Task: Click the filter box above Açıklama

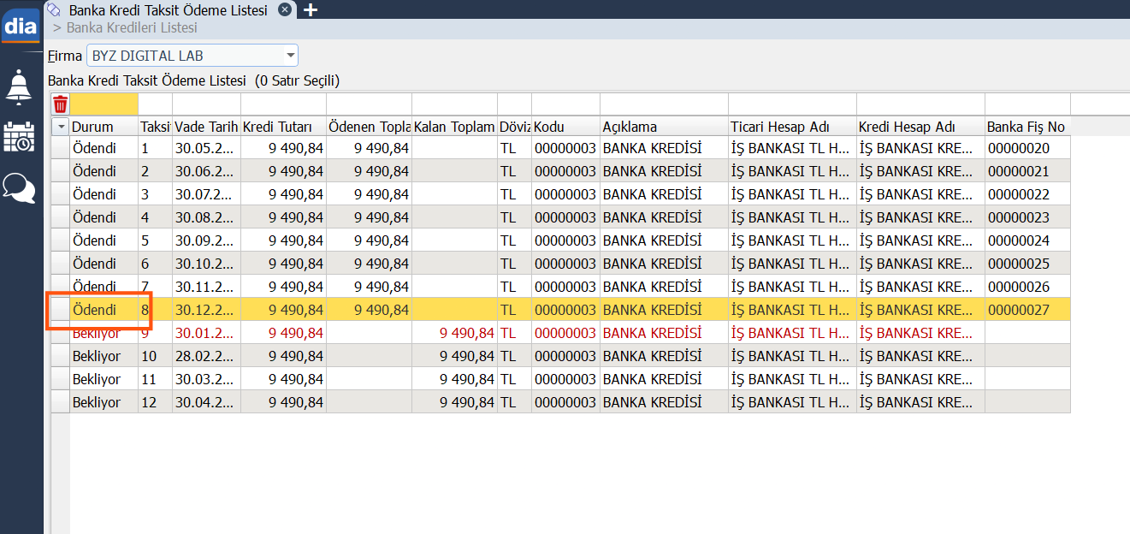Action: pyautogui.click(x=664, y=104)
